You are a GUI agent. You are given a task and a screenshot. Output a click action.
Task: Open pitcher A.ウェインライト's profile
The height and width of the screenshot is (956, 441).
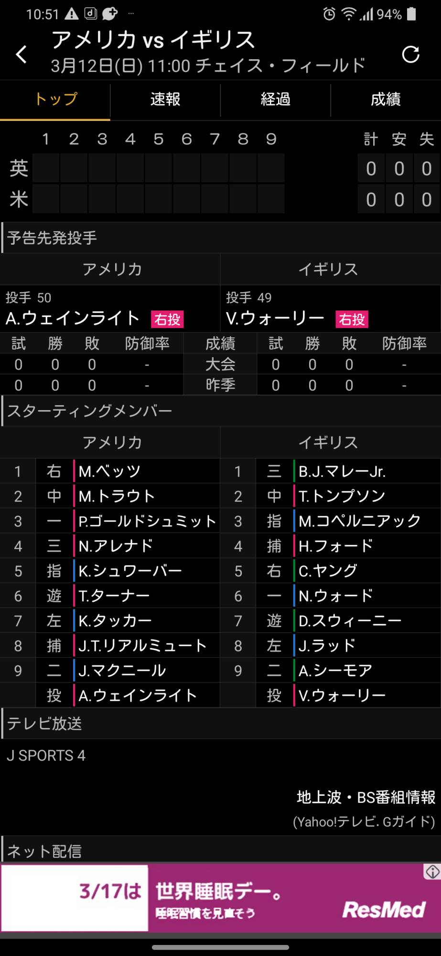(73, 318)
